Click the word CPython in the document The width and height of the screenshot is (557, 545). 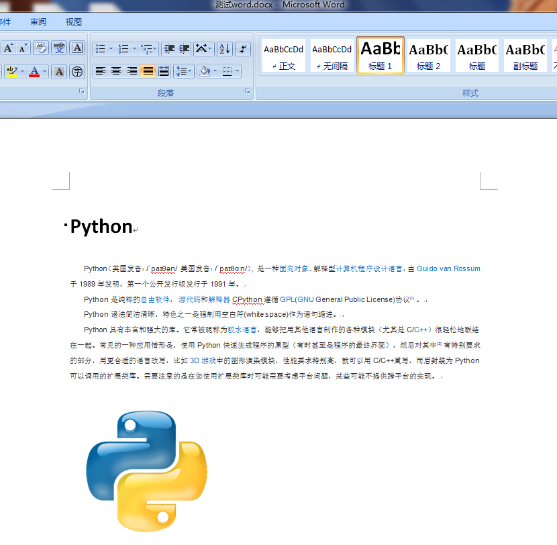click(x=247, y=299)
